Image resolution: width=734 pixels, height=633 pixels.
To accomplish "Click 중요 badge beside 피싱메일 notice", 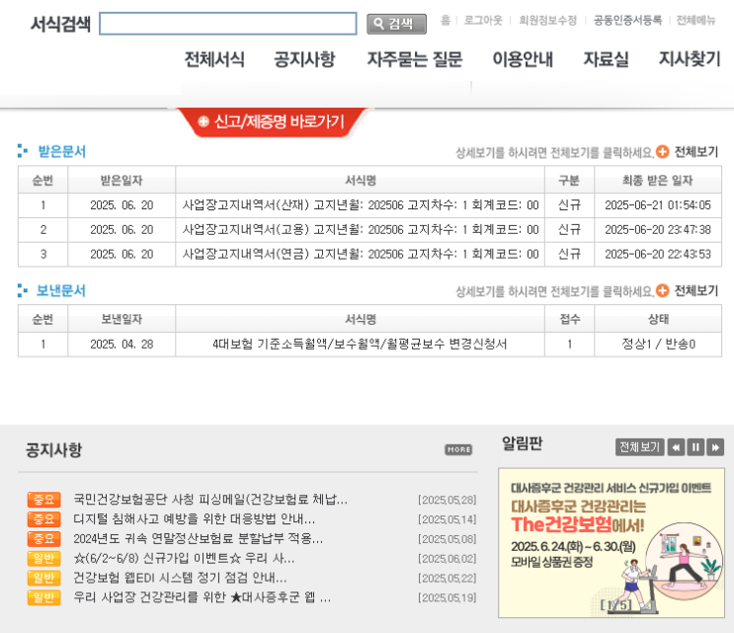I will [x=44, y=500].
